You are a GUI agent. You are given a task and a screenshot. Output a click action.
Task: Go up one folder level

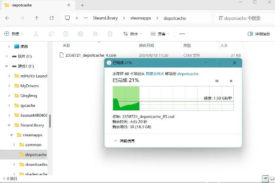37,18
